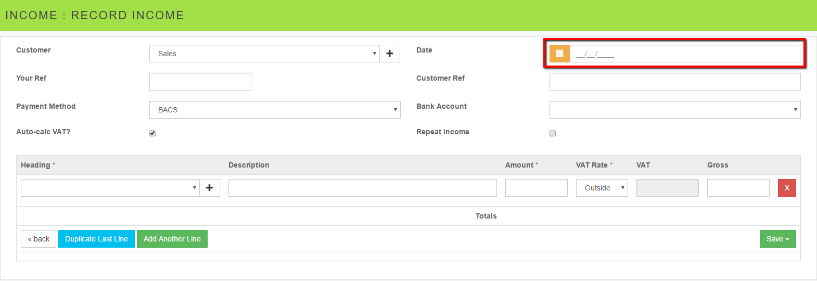Enable the Repeat Income checkbox
Image resolution: width=817 pixels, height=281 pixels.
coord(553,133)
